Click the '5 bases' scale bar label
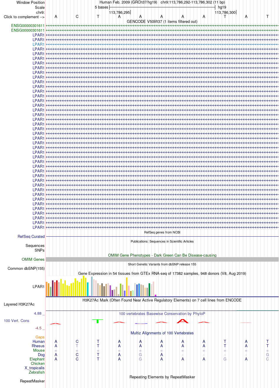Screen dimensions: 279x388 pyautogui.click(x=101, y=7)
